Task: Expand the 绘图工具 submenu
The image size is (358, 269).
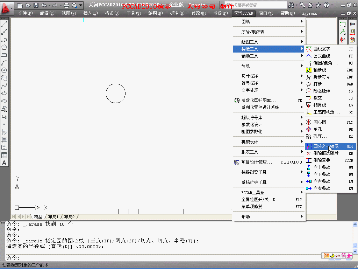Action: pos(269,42)
